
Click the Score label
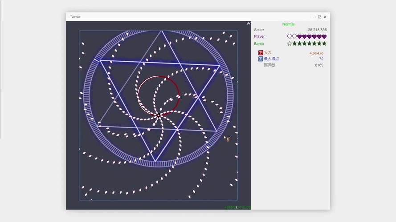click(x=259, y=30)
